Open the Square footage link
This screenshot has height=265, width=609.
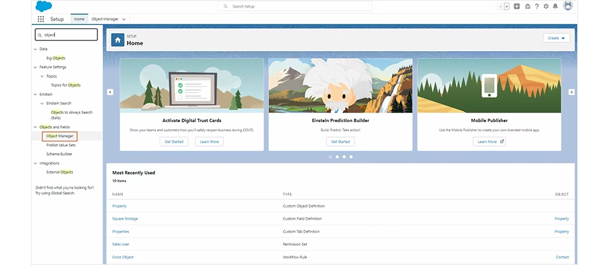(x=124, y=219)
